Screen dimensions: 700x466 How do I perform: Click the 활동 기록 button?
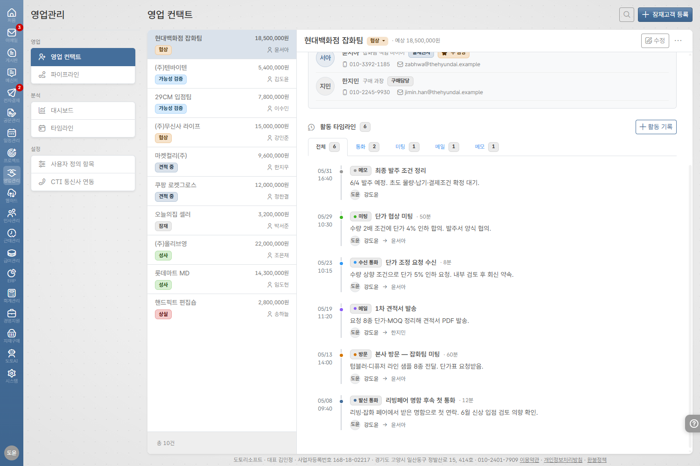coord(656,127)
